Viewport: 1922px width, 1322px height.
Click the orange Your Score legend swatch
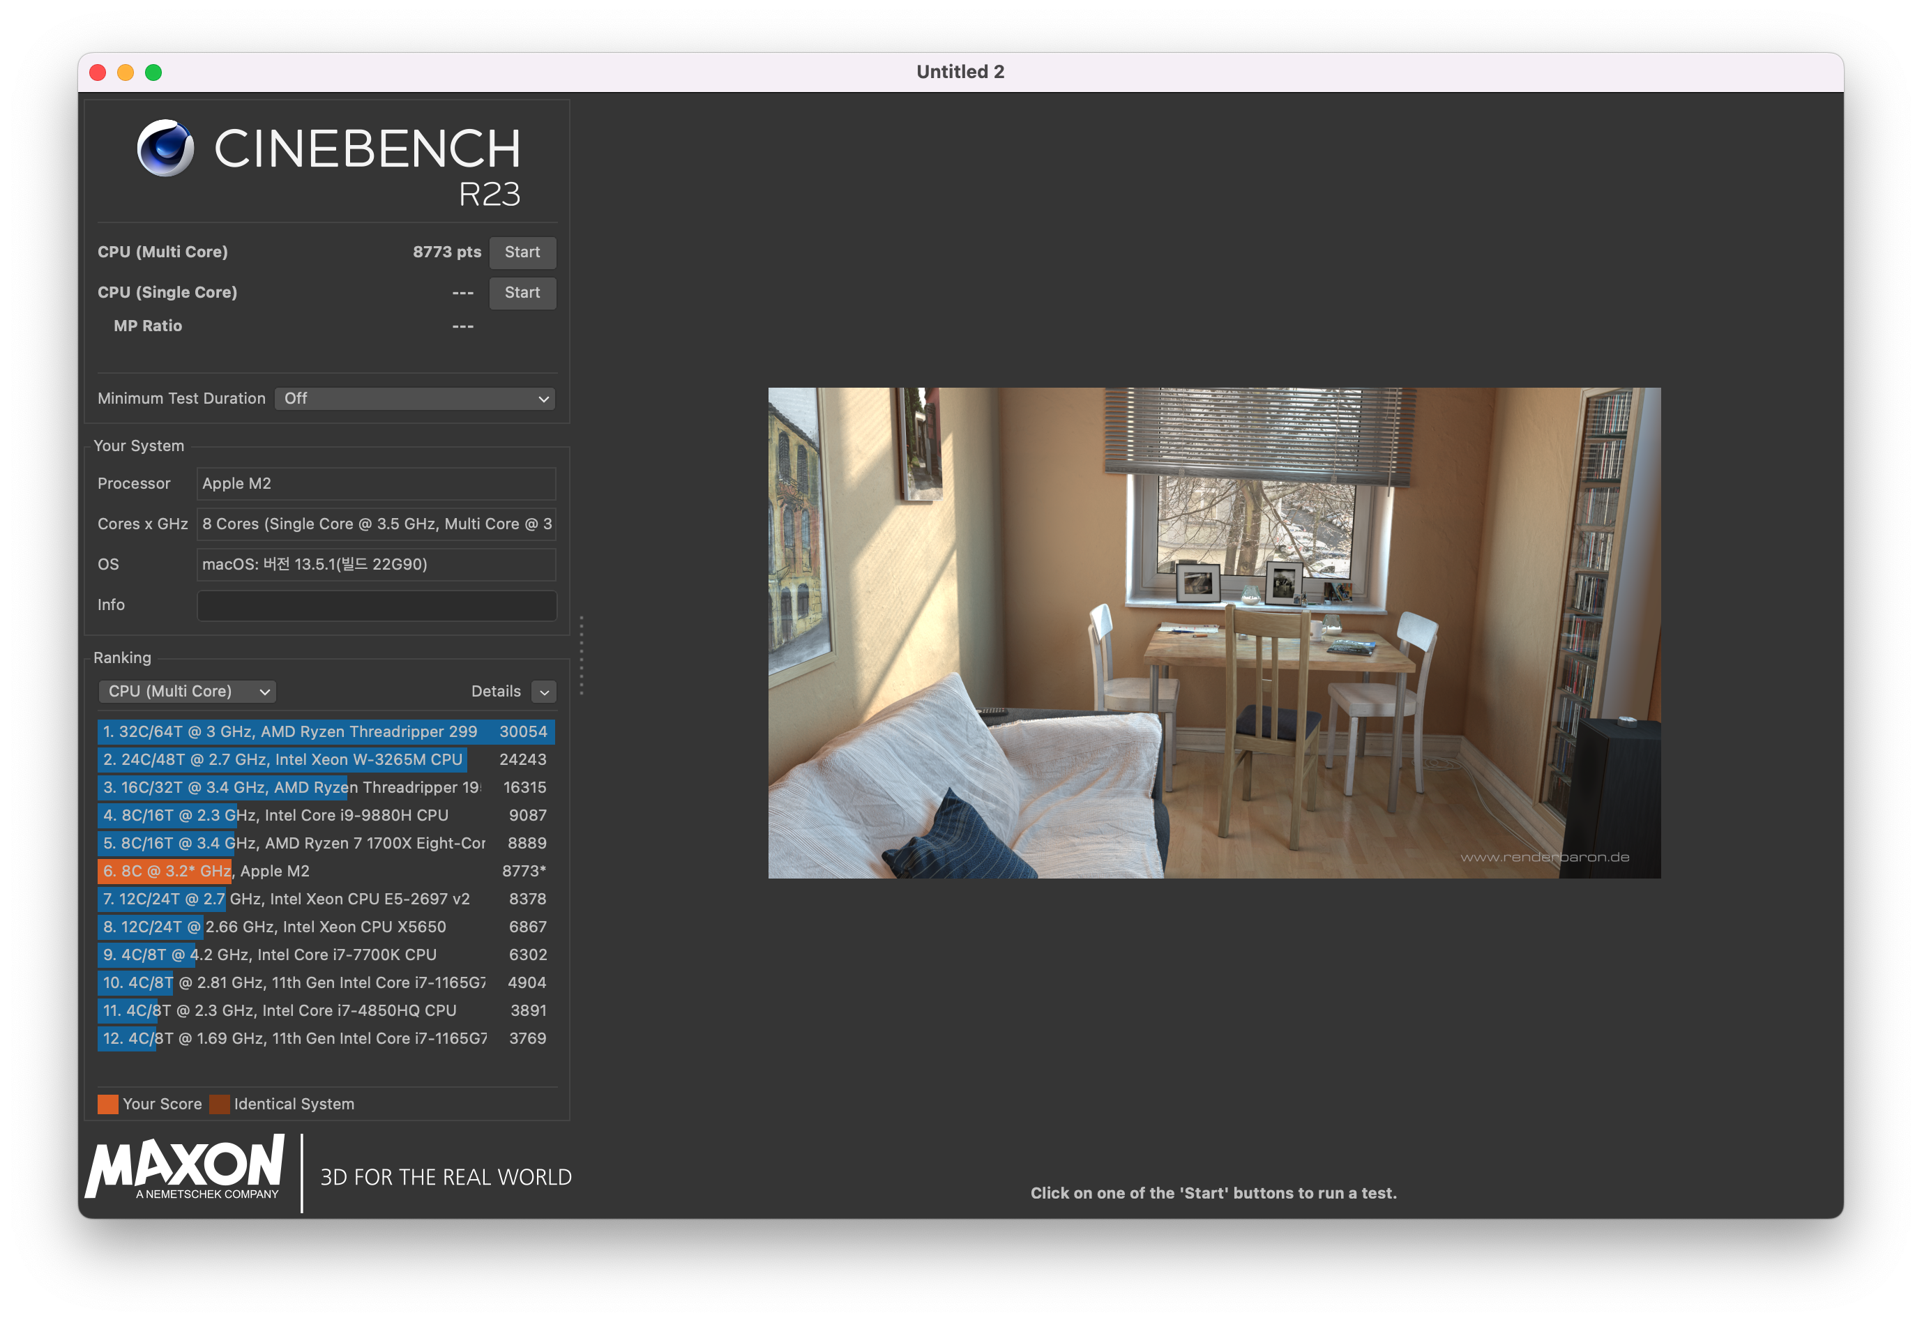tap(107, 1104)
